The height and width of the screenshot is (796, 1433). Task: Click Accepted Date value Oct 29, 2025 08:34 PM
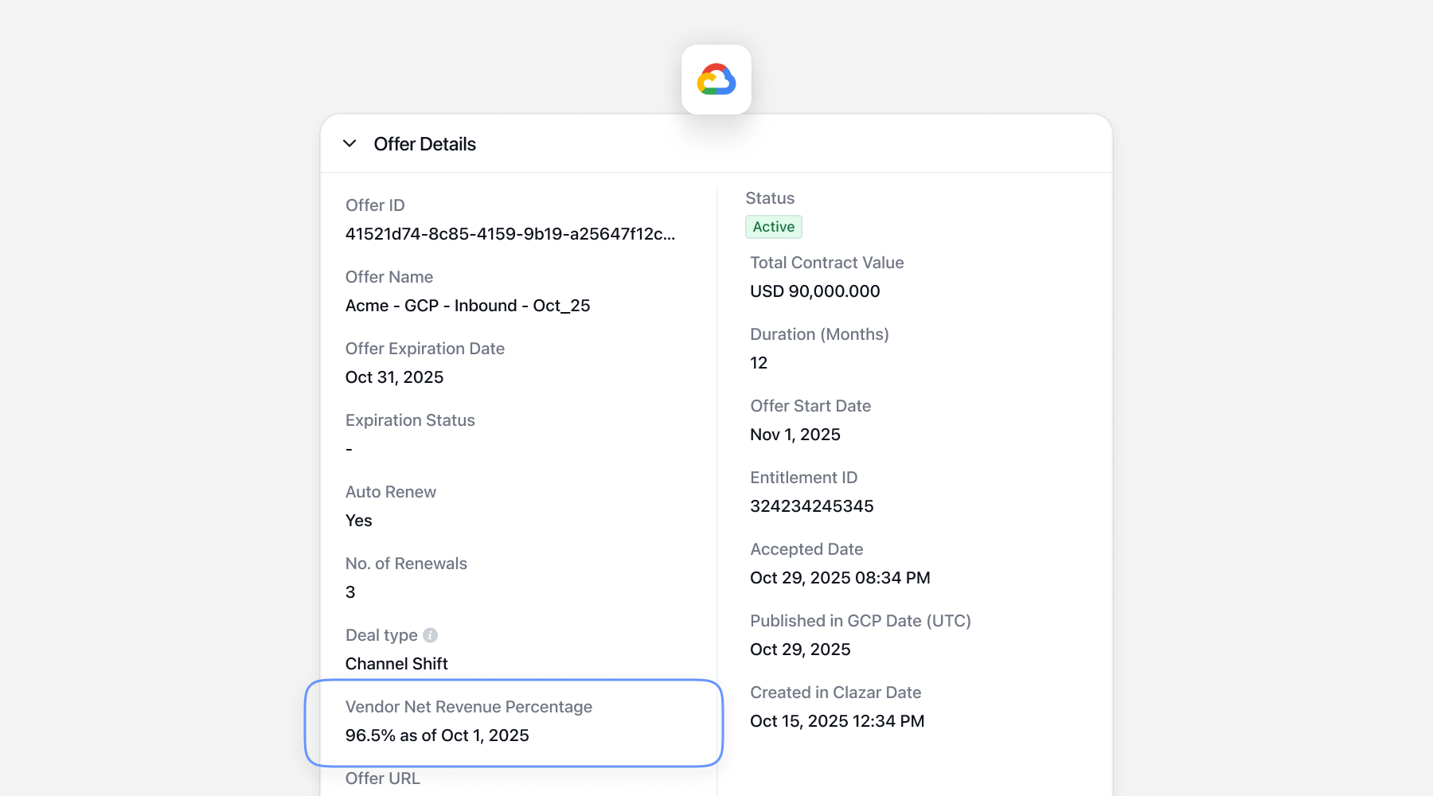coord(840,578)
